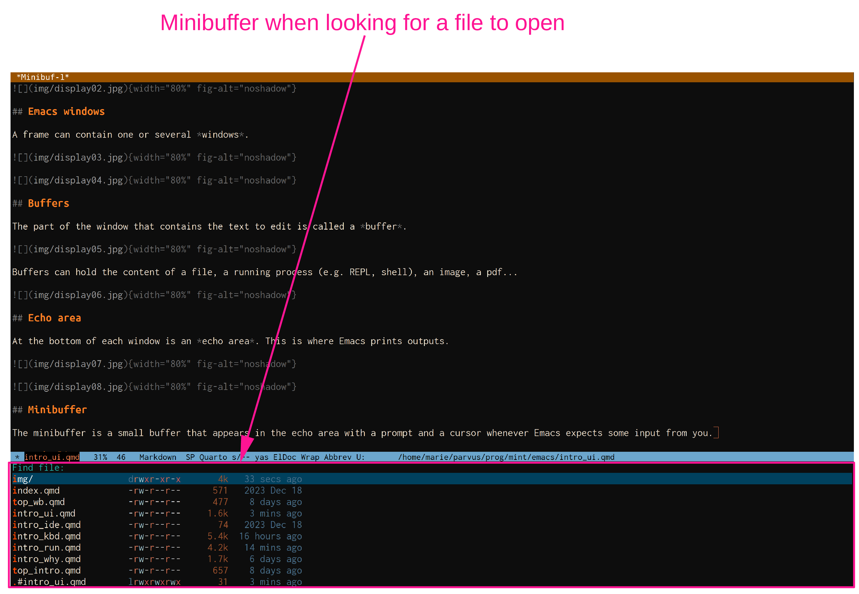The width and height of the screenshot is (859, 594).
Task: Click the img/display06.jpg image link line
Action: click(x=154, y=295)
